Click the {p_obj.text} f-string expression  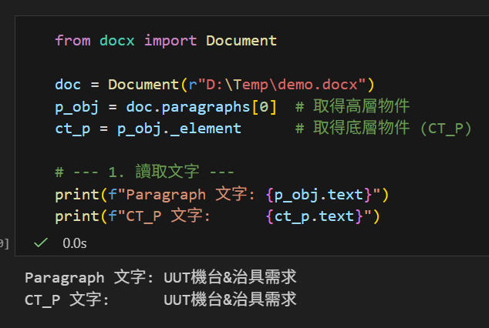(x=322, y=194)
